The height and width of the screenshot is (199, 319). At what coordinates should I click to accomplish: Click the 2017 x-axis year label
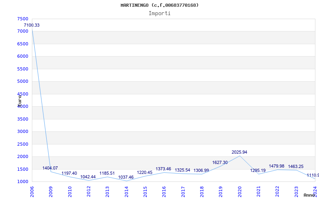coord(183,192)
